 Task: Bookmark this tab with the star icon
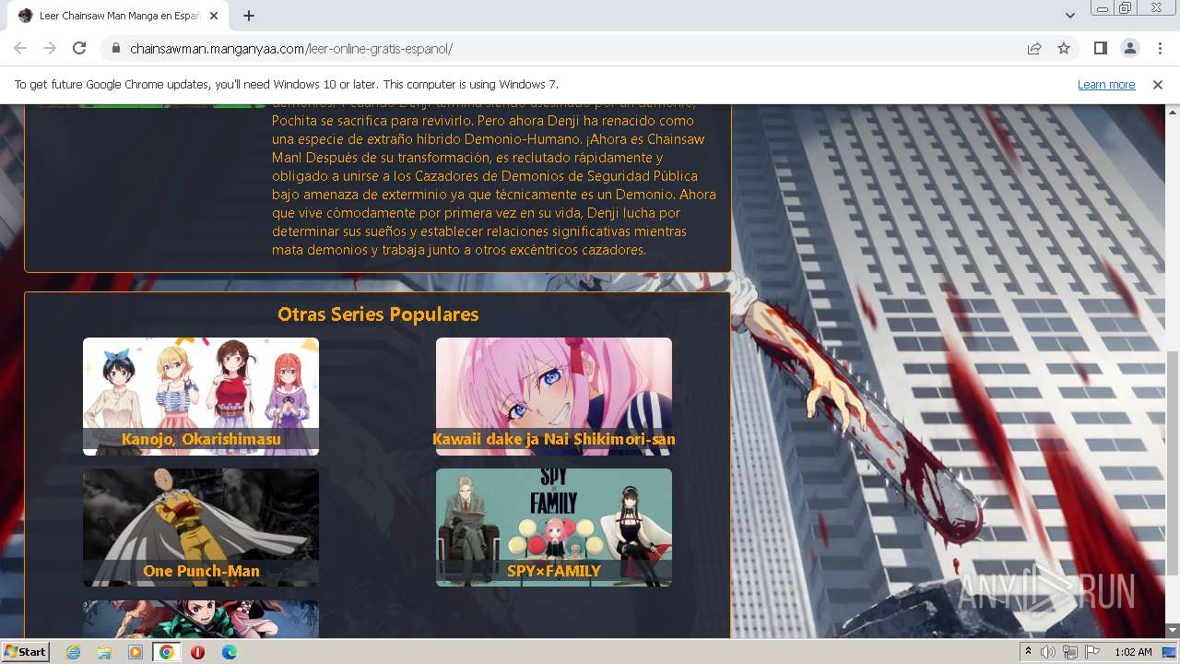tap(1064, 48)
